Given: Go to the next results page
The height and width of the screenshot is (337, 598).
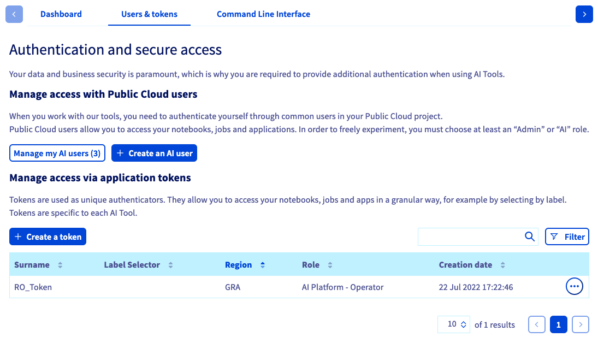Looking at the screenshot, I should tap(581, 324).
